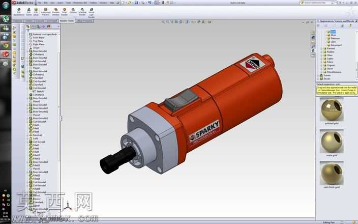This screenshot has height=224, width=358.
Task: Click the Save icon in top toolbar
Action: coord(136,3)
